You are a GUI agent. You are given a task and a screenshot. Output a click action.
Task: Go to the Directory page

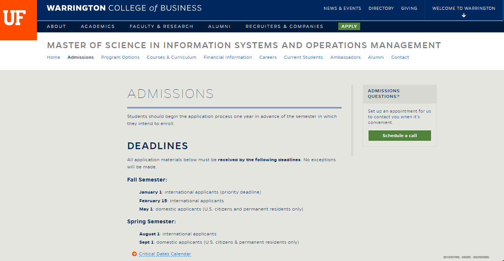381,8
